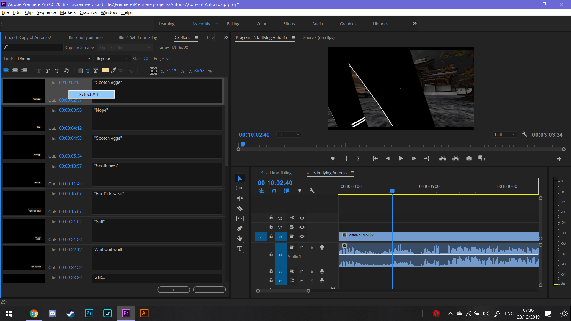Expand hidden workspaces chevron
This screenshot has width=571, height=321.
pyautogui.click(x=415, y=23)
